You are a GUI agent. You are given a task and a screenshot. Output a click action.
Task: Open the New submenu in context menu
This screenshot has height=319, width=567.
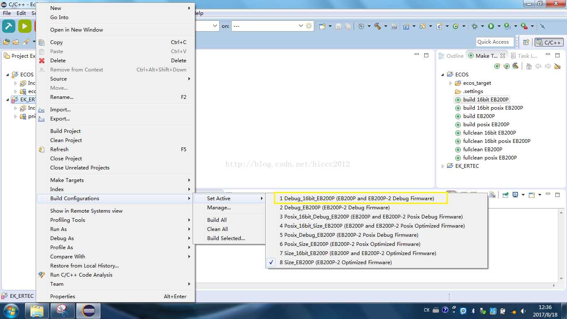pos(116,8)
